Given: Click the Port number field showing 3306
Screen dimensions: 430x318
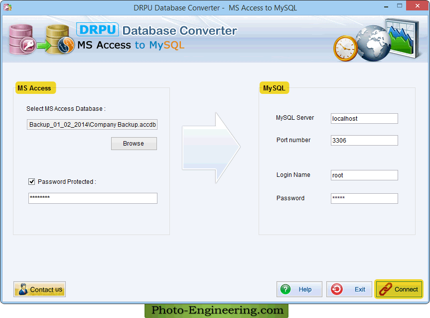Looking at the screenshot, I should (x=364, y=140).
